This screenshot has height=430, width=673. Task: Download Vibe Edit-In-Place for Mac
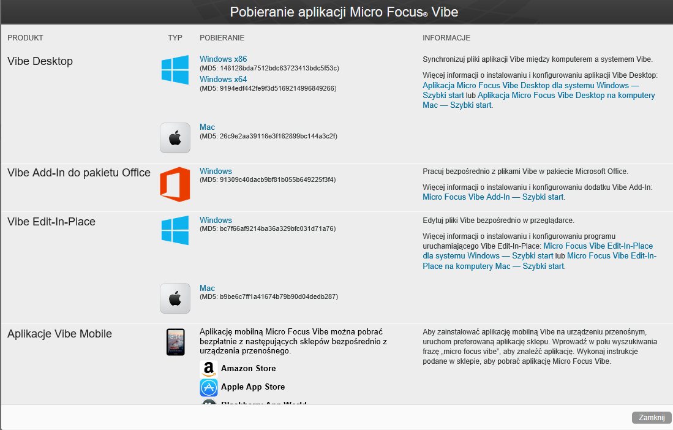click(x=207, y=289)
